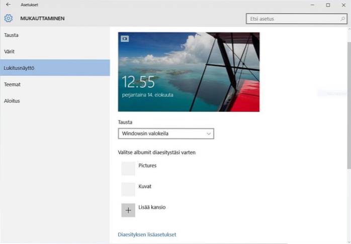
Task: Maximize the Asetukset window
Action: coord(328,5)
